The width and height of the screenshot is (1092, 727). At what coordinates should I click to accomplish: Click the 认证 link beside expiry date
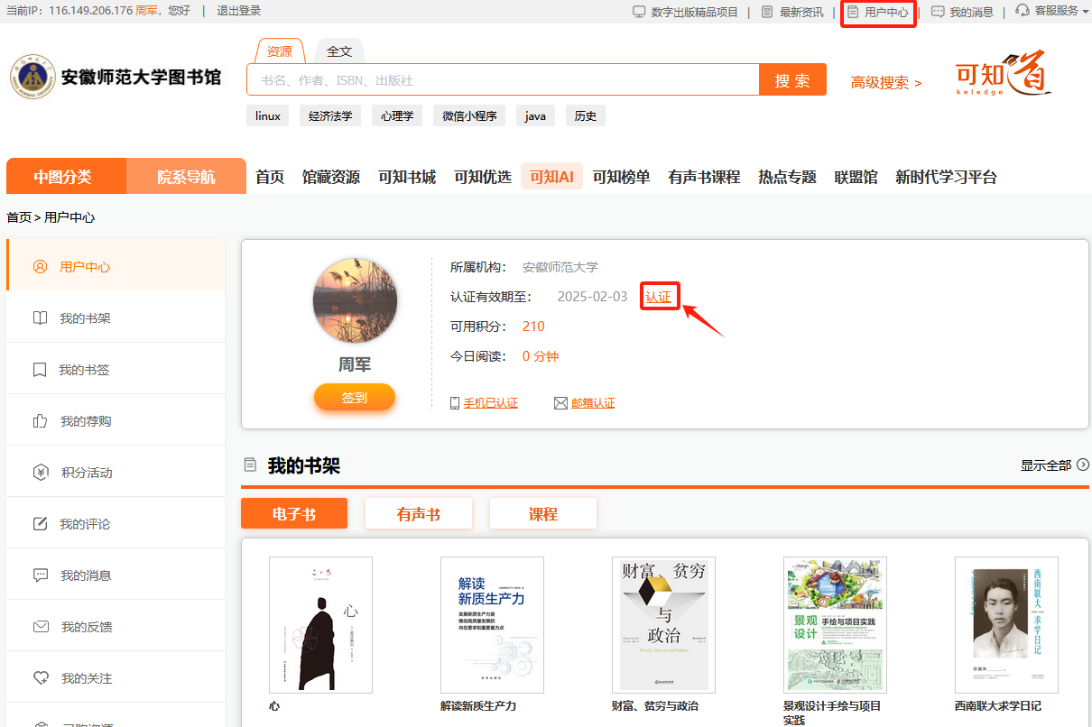659,297
